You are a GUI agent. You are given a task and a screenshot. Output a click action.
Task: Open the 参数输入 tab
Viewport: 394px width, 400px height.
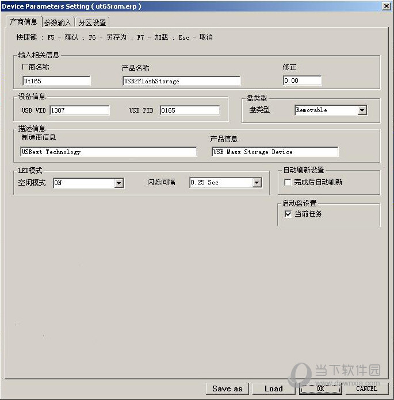pyautogui.click(x=58, y=22)
